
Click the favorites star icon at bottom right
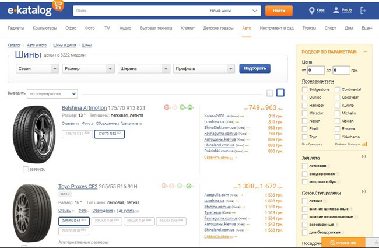point(376,243)
